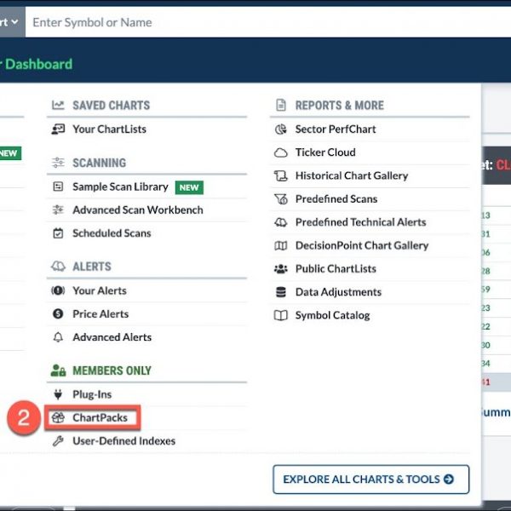511x511 pixels.
Task: Click the DecisionPoint Chart Gallery map icon
Action: pos(280,245)
